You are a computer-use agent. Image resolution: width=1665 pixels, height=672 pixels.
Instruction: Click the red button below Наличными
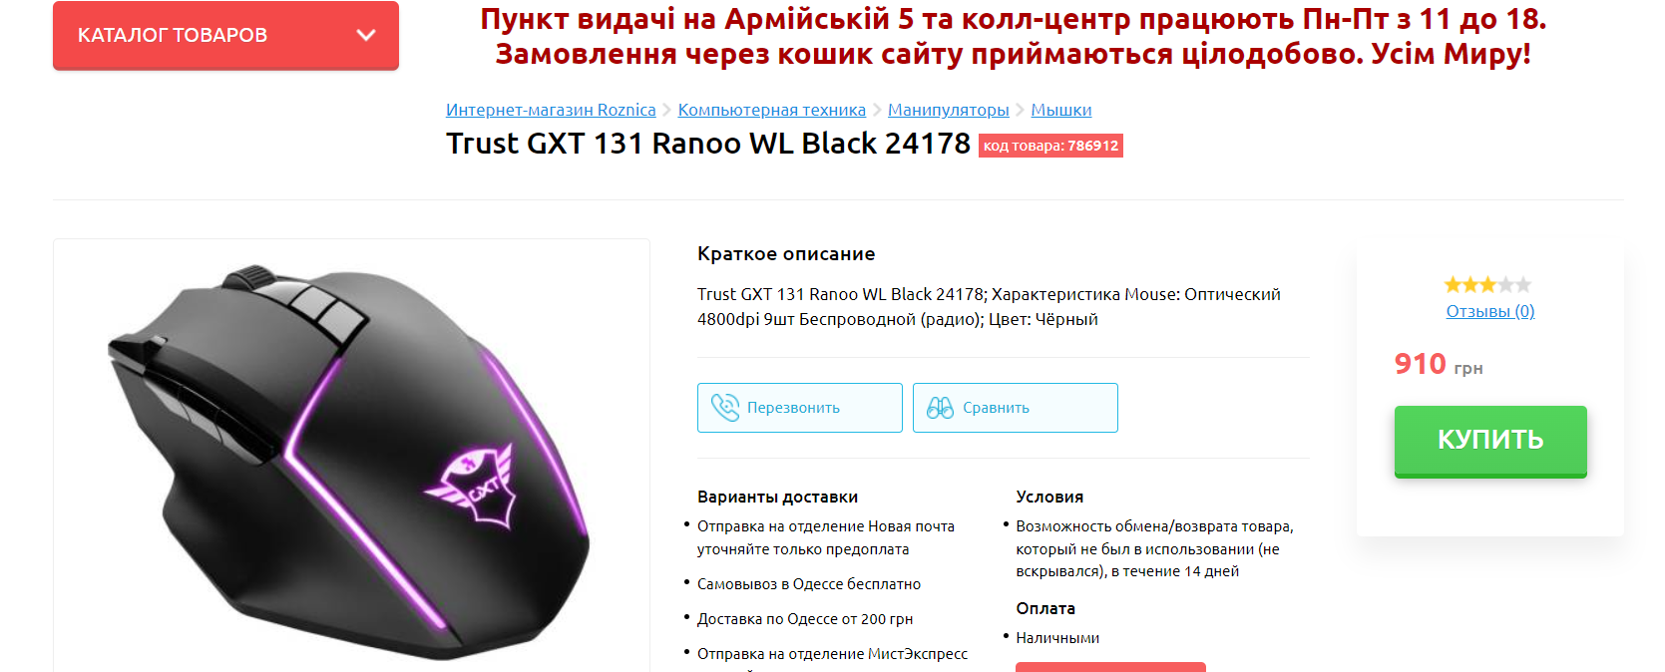(x=1110, y=667)
